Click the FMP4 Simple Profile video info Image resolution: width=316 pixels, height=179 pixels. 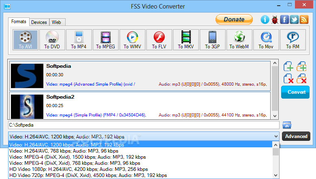pyautogui.click(x=96, y=115)
